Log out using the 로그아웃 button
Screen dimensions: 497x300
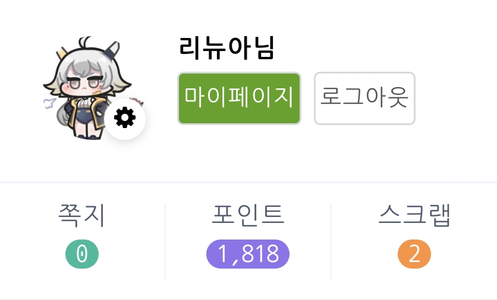[364, 98]
